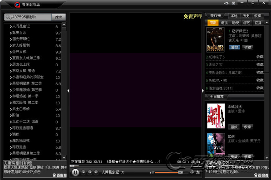Viewport: 271px width, 180px height.
Task: Expand 少年魔法师 第三季 entry
Action: [11, 90]
